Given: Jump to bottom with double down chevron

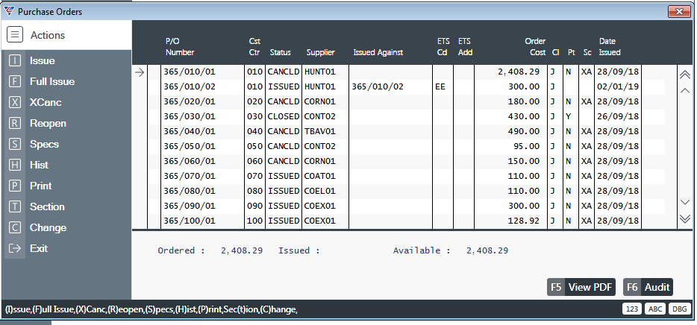Looking at the screenshot, I should [685, 218].
